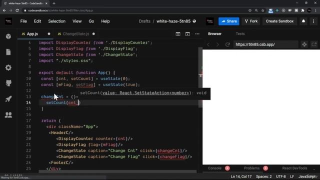Viewport: 320px width, 180px height.
Task: Click the Share button
Action: (229, 21)
